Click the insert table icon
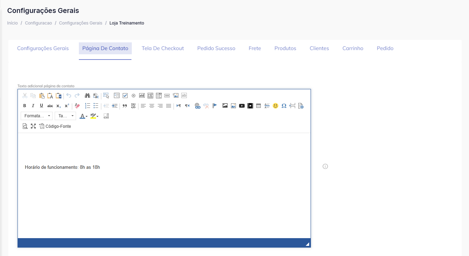The width and height of the screenshot is (469, 256). [x=258, y=106]
